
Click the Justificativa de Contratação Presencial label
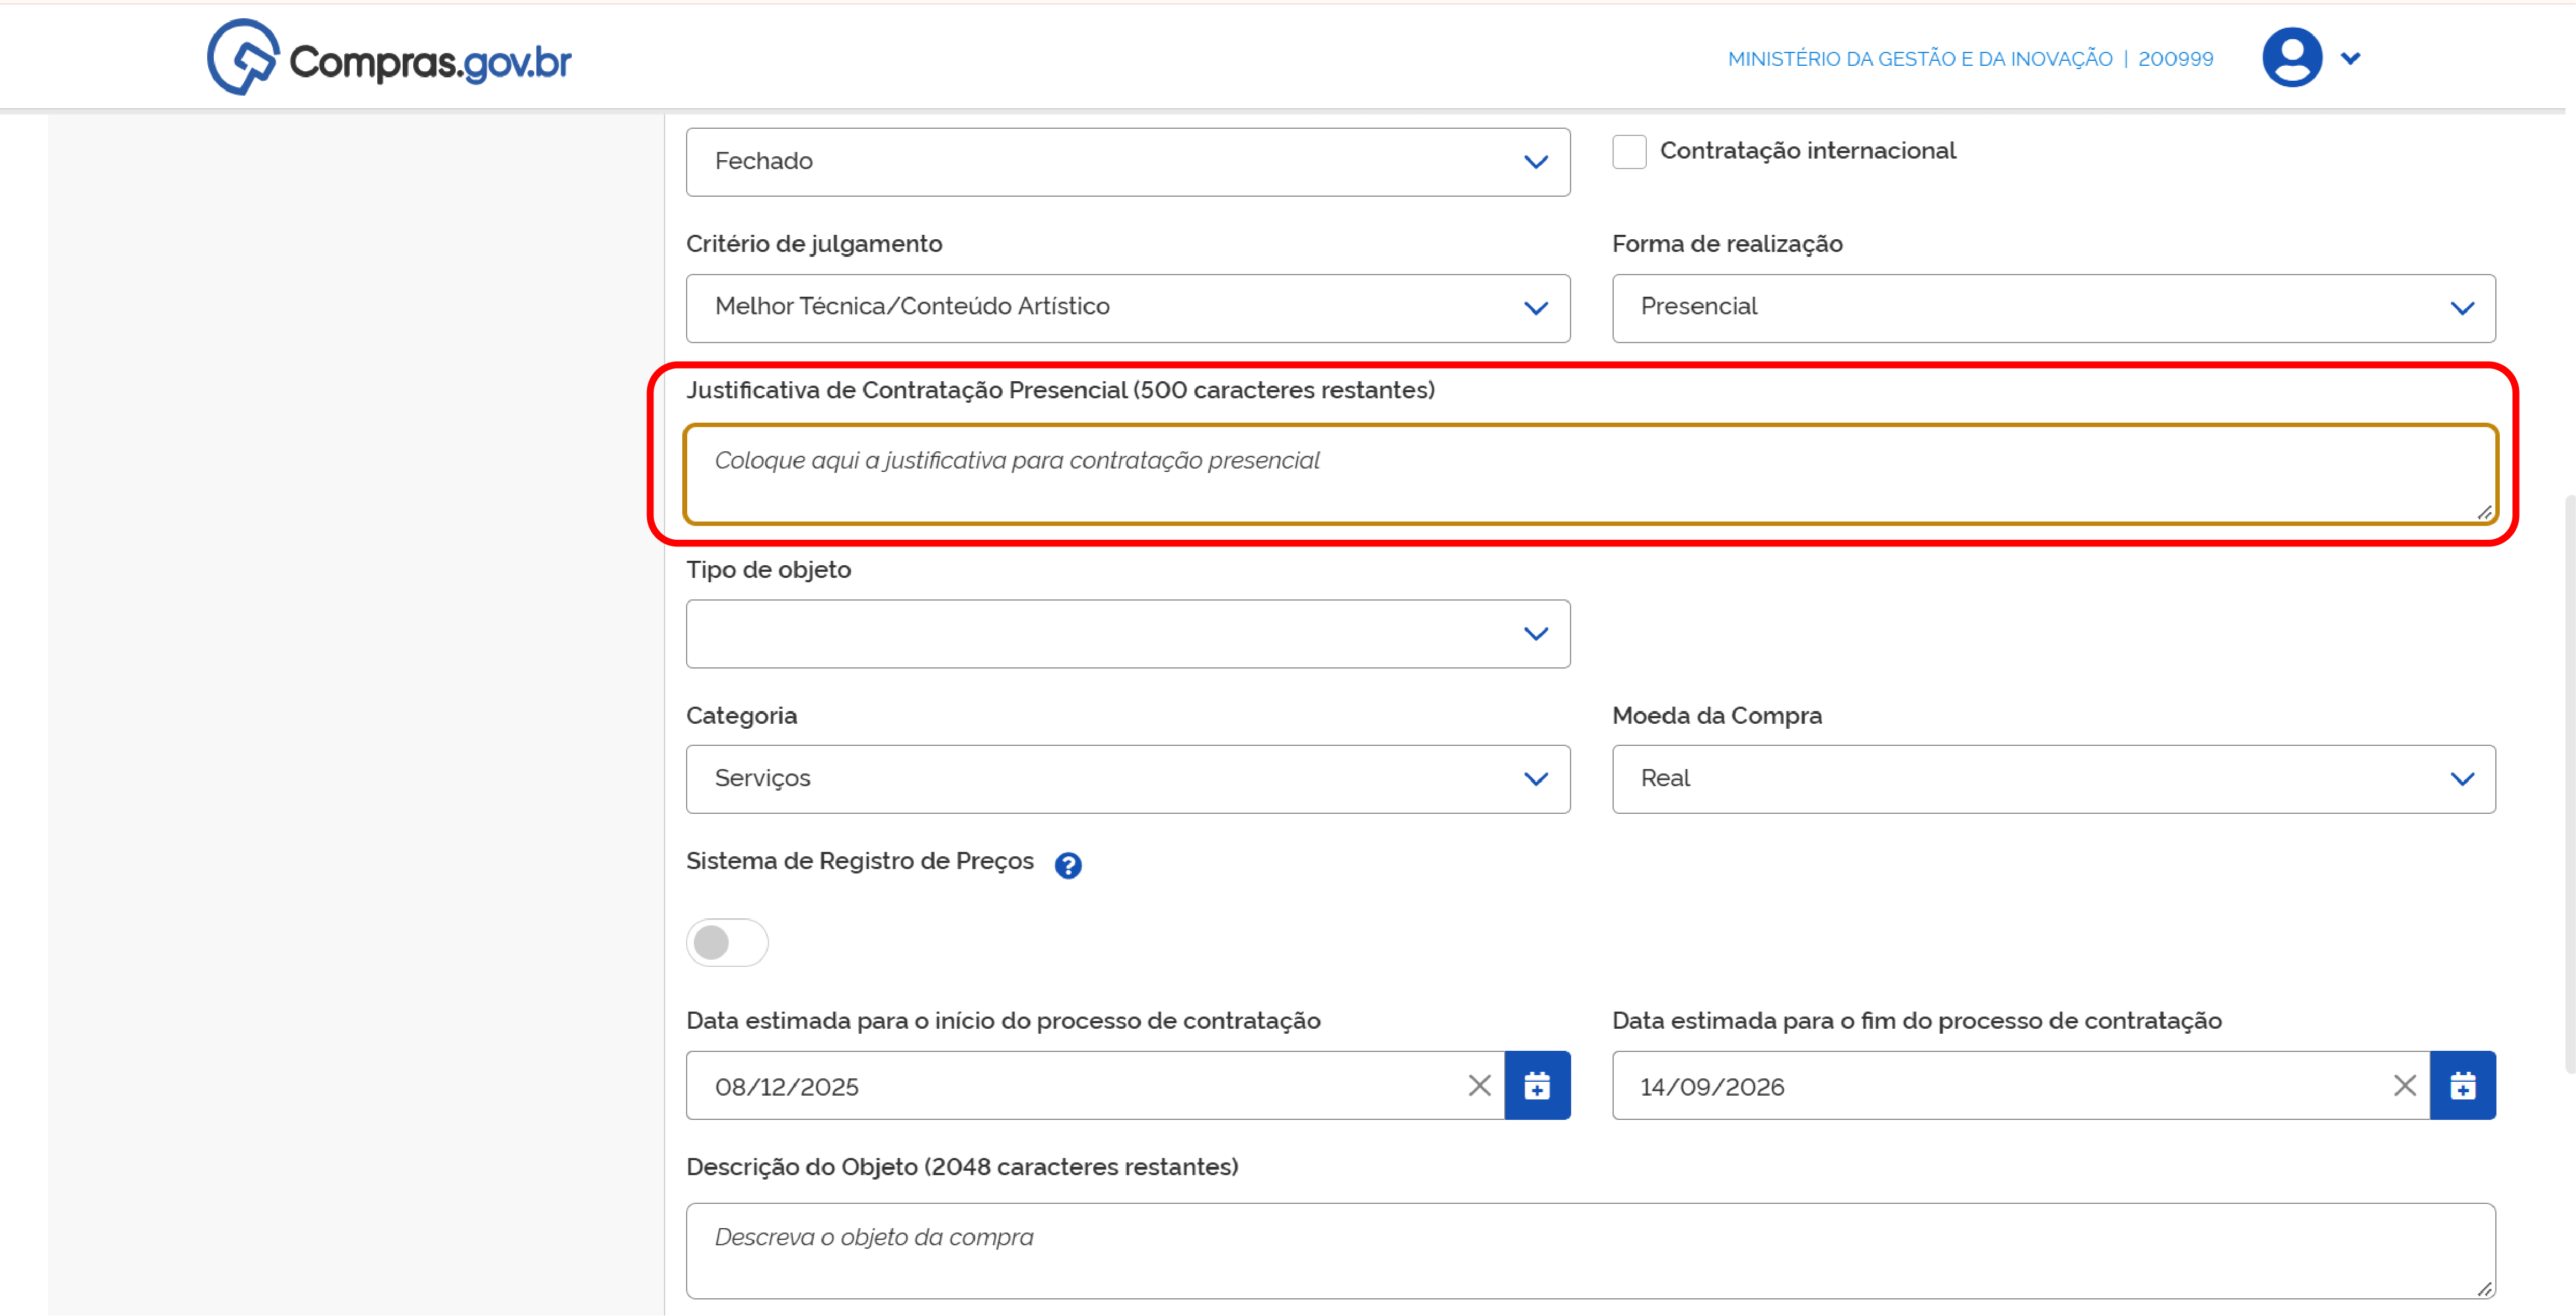(1060, 390)
